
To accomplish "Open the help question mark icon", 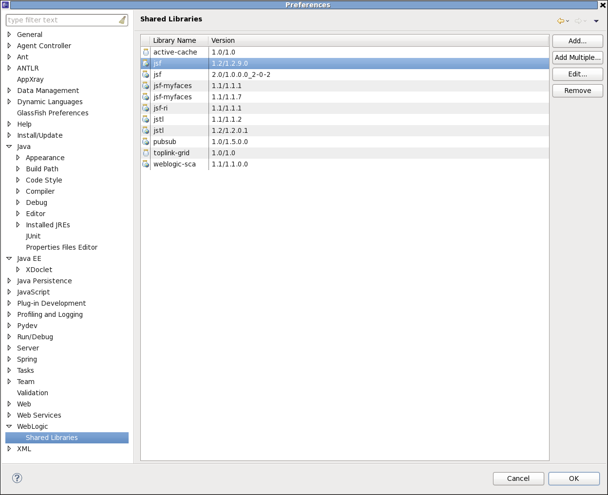I will coord(17,478).
